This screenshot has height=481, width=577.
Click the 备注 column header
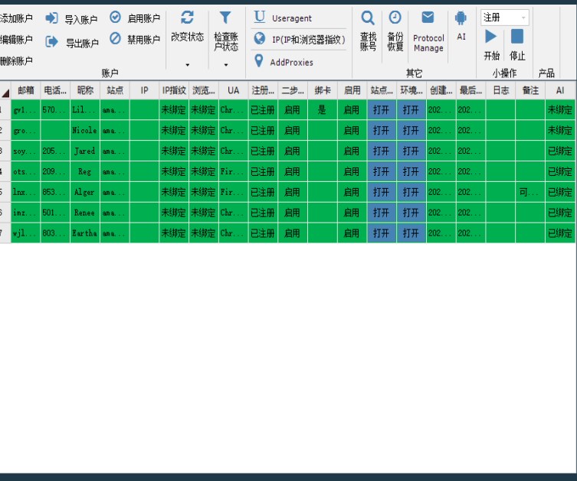point(530,90)
